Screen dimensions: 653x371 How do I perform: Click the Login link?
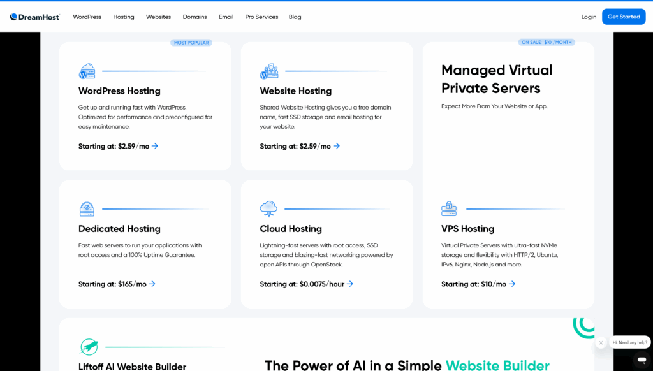(x=589, y=17)
